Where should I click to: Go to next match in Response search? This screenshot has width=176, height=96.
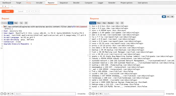pos(100,94)
